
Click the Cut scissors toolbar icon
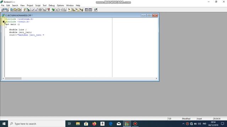[x=57, y=10]
